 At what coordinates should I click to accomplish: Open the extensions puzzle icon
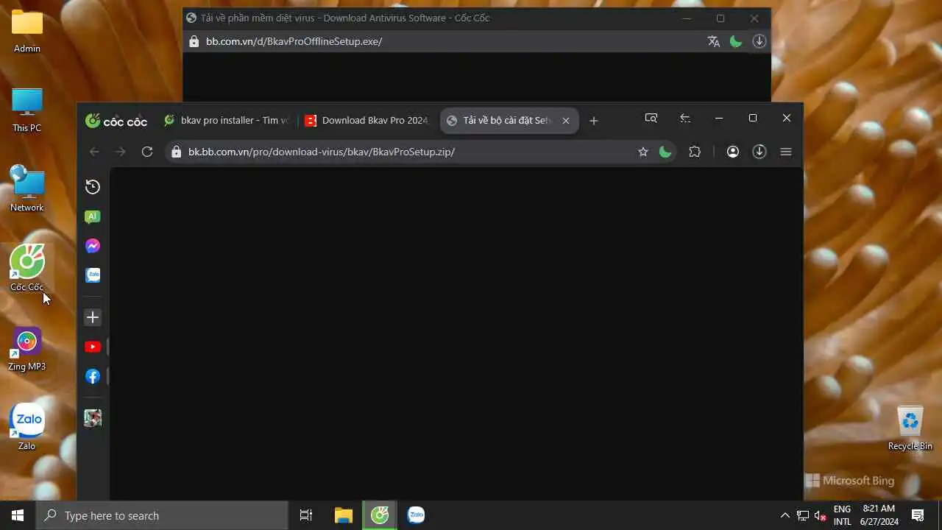pyautogui.click(x=695, y=152)
